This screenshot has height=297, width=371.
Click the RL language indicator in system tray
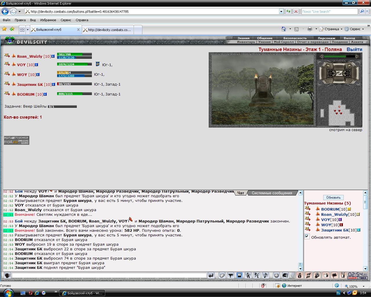339,293
